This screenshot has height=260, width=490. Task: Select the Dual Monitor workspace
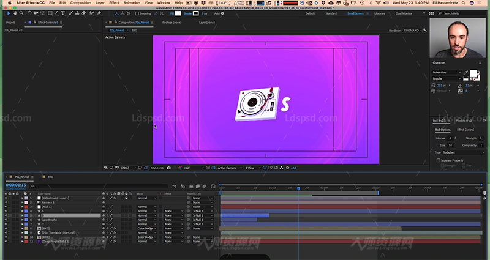pyautogui.click(x=404, y=13)
